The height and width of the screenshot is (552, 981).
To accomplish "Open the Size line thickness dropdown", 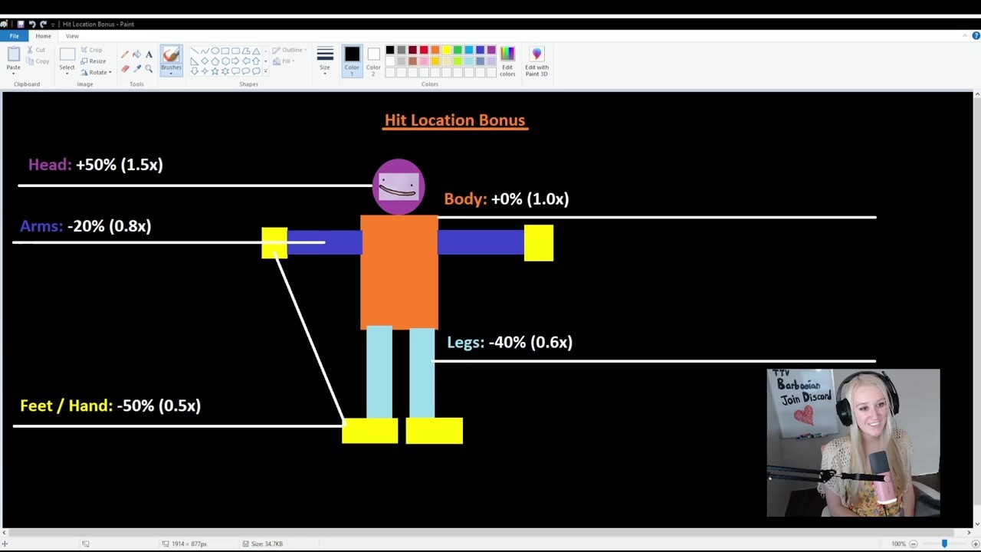I will (325, 60).
